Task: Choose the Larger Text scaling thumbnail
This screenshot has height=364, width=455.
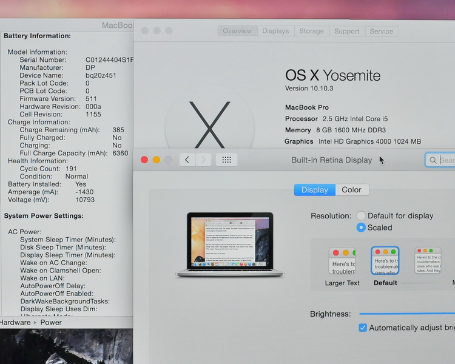Action: [x=342, y=261]
